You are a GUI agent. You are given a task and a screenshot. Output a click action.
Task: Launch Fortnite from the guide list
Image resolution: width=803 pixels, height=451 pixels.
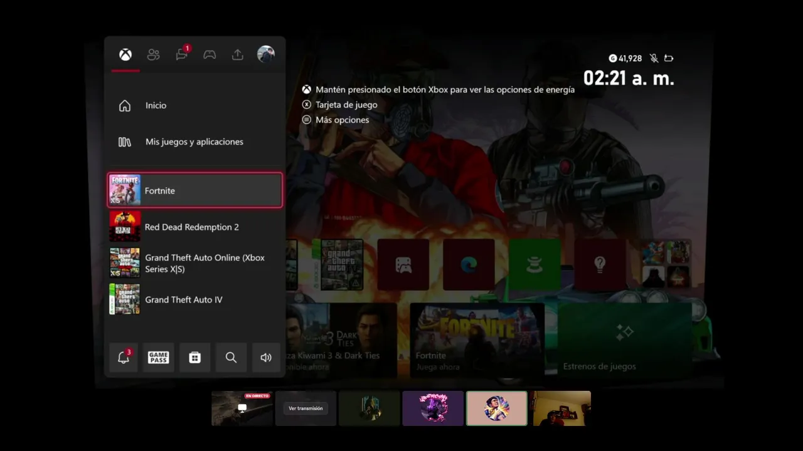195,190
